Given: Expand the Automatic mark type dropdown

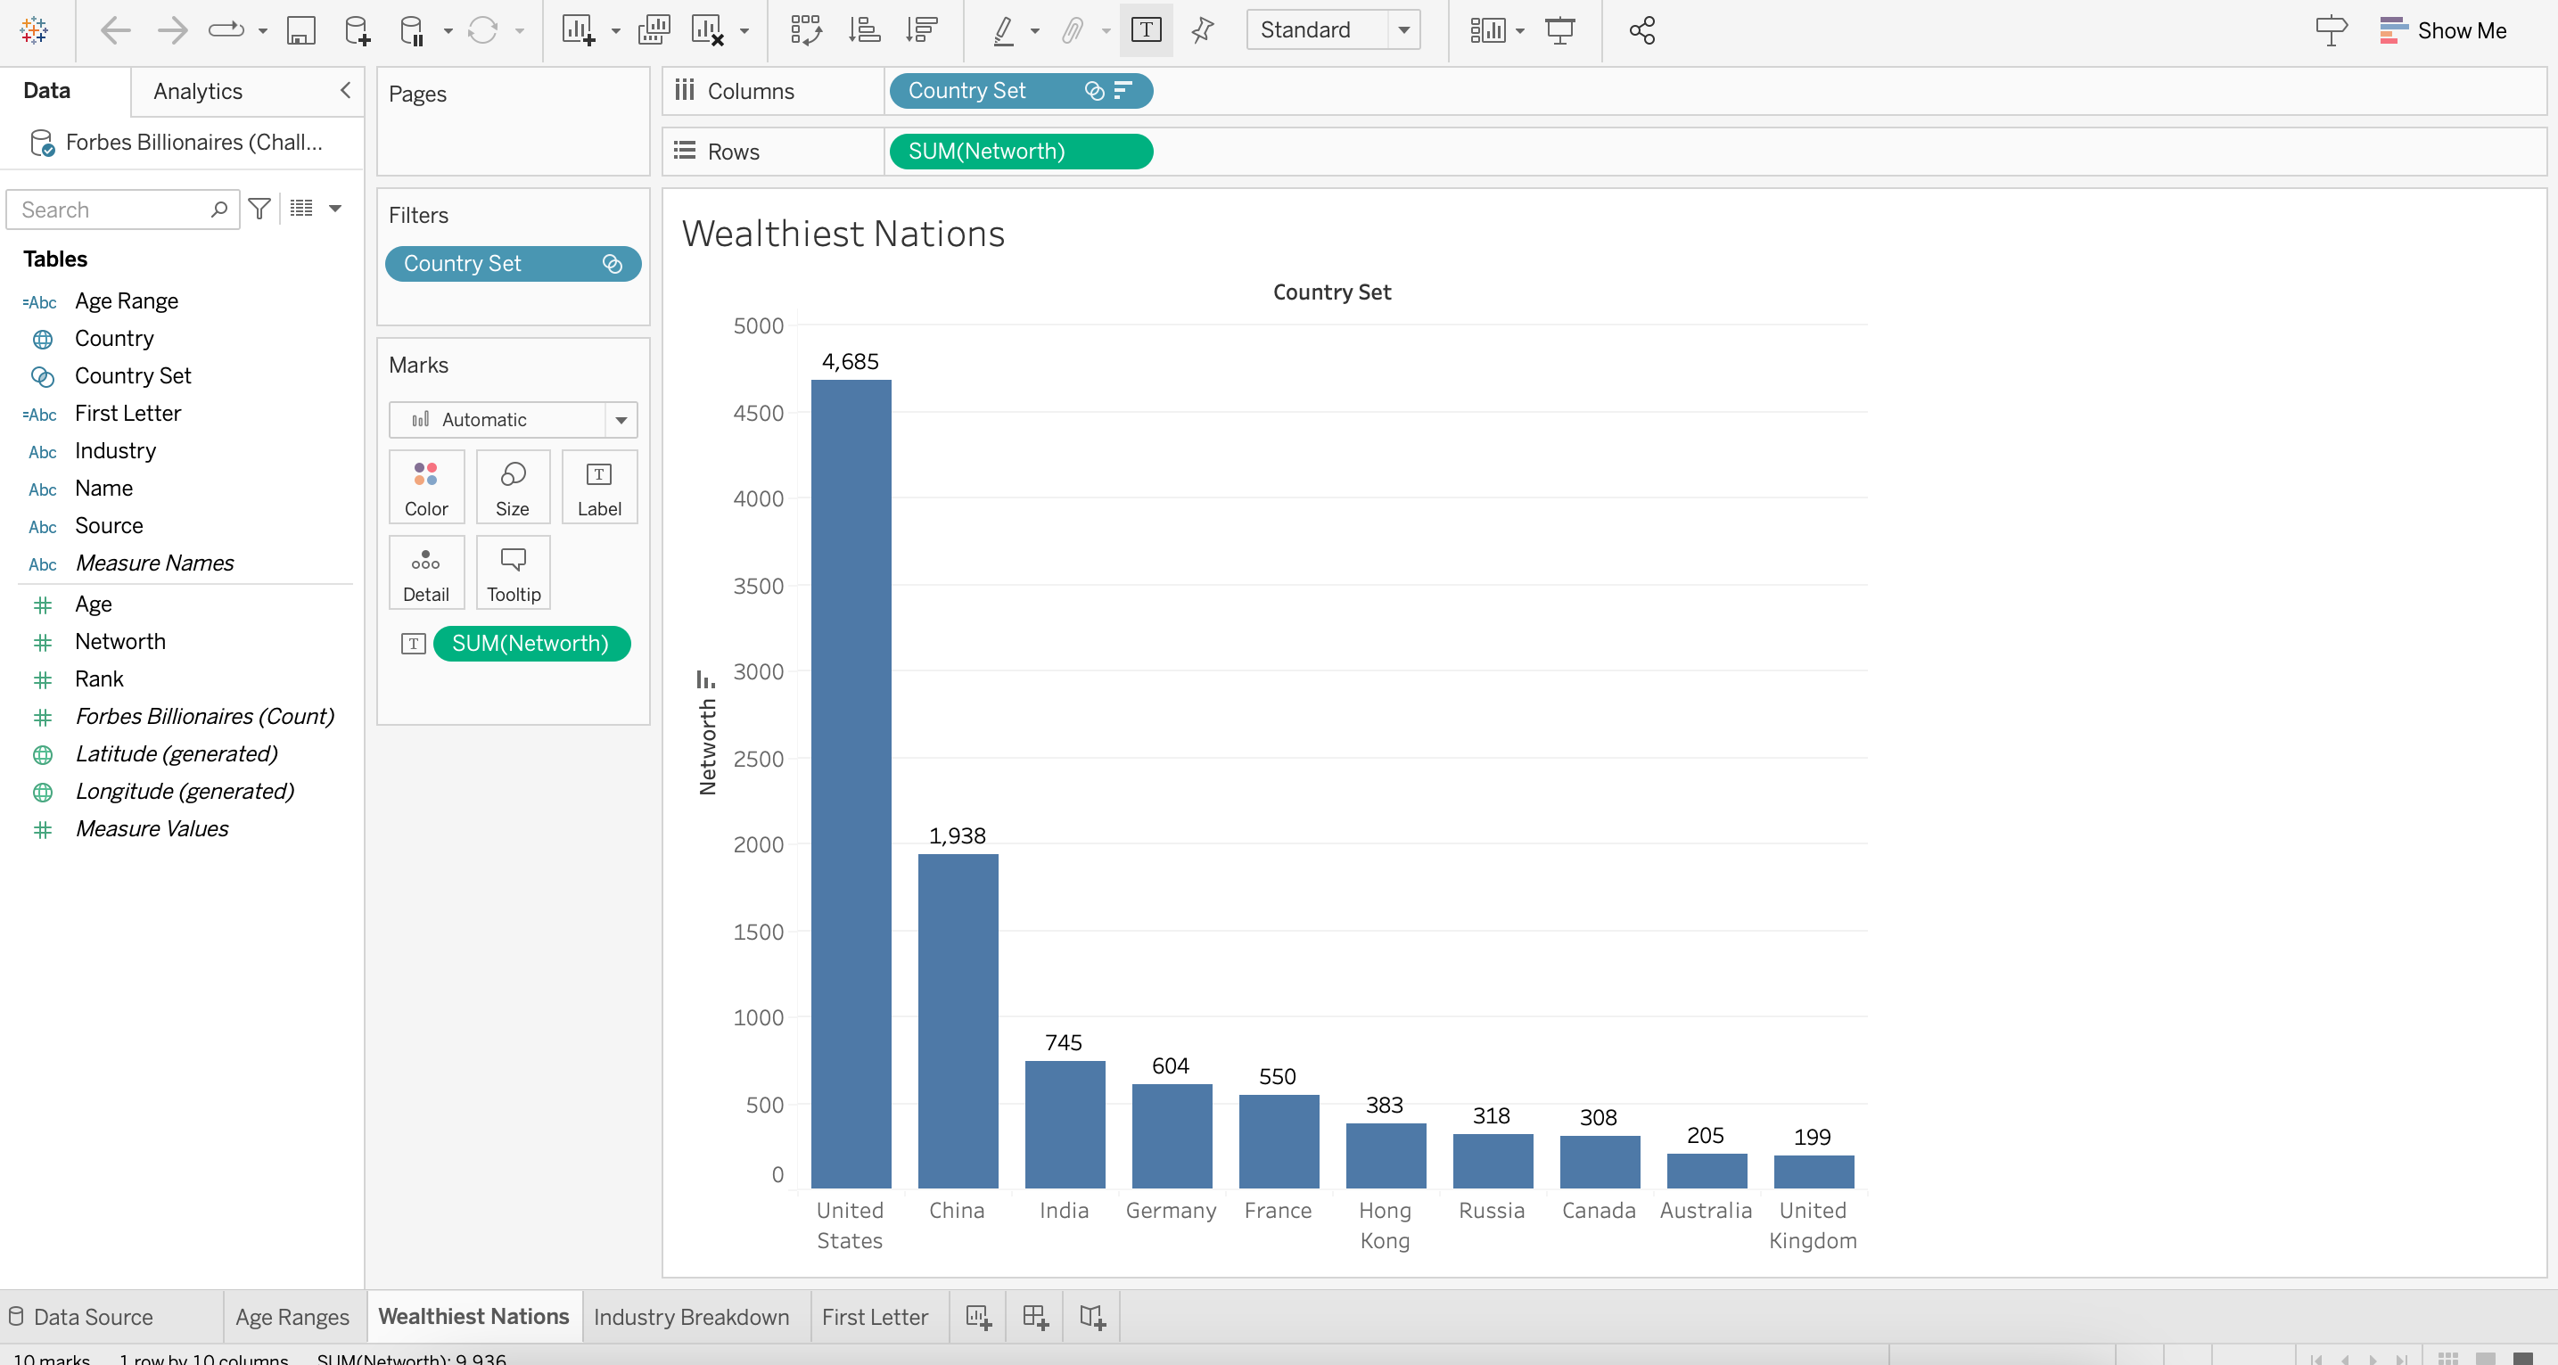Looking at the screenshot, I should [x=621, y=420].
